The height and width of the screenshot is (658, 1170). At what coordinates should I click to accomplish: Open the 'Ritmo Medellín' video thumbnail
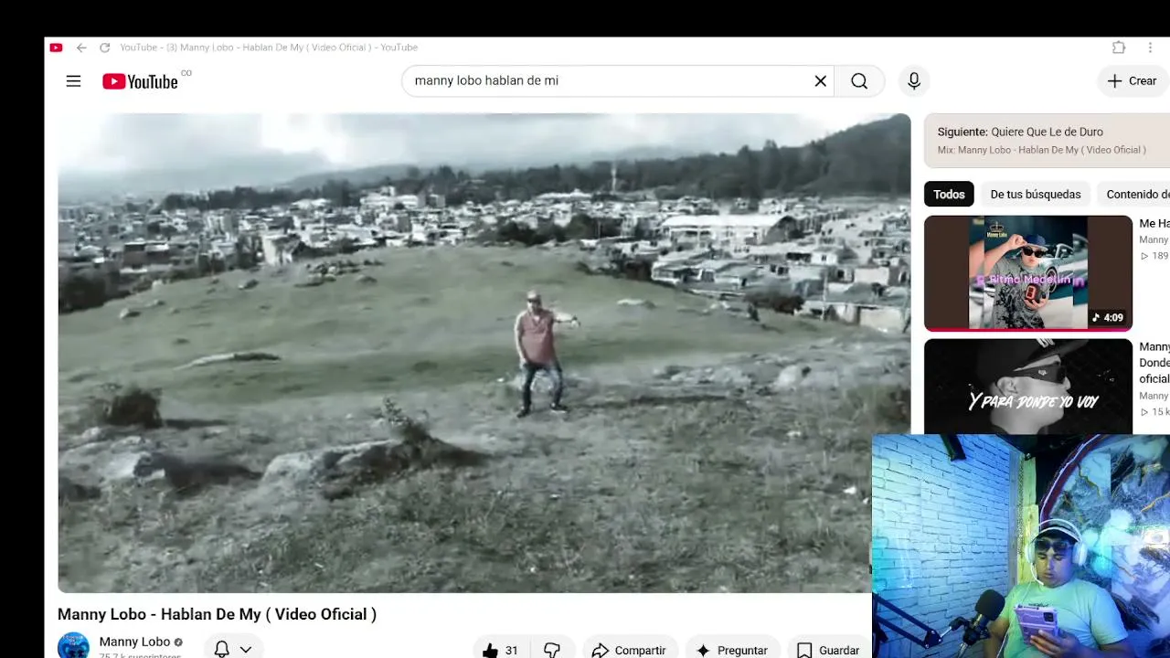1028,273
